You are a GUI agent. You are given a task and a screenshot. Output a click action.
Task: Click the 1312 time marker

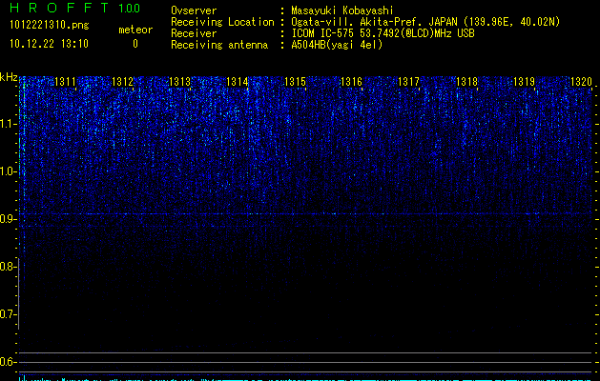coord(122,82)
